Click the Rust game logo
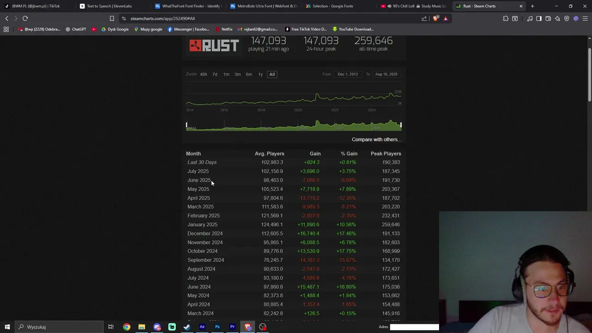Image resolution: width=592 pixels, height=333 pixels. pyautogui.click(x=214, y=45)
